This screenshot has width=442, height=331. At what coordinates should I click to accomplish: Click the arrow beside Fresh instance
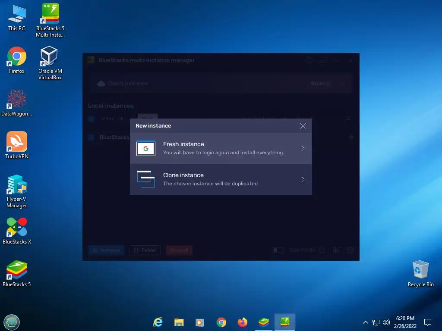point(303,148)
